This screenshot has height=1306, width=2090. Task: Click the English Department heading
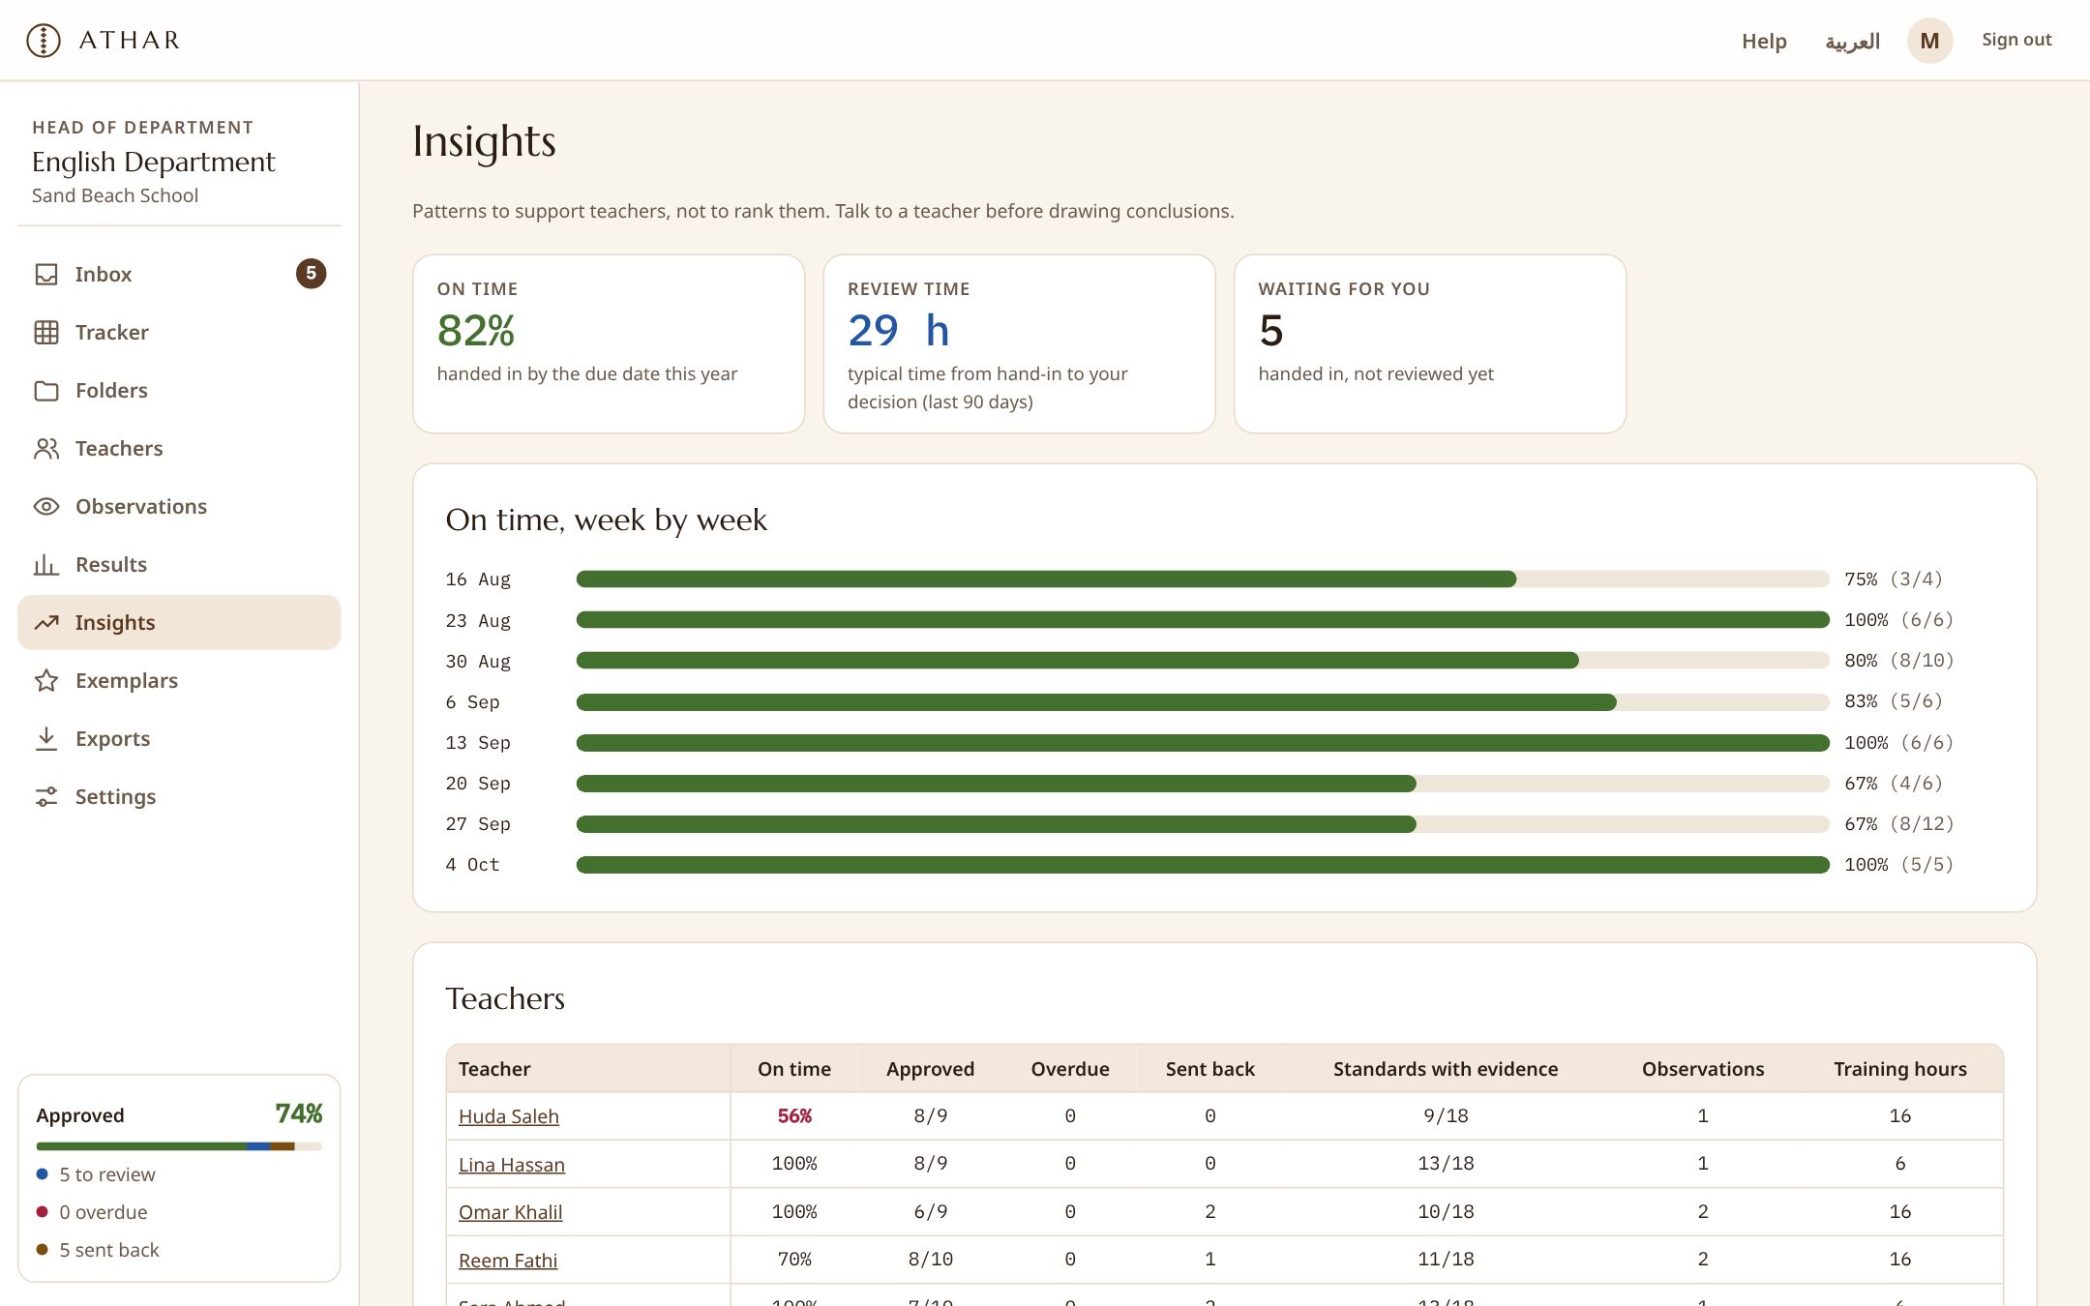coord(154,162)
